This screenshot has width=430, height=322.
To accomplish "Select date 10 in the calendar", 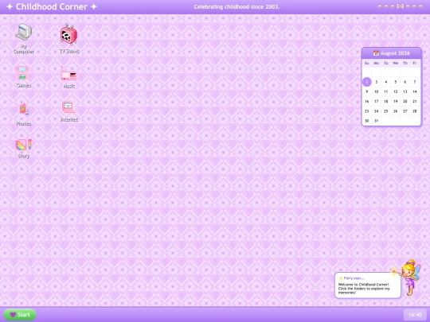I will pos(376,91).
